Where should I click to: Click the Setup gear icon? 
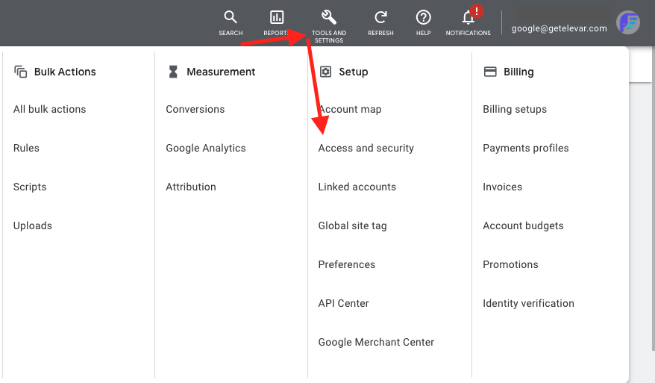tap(325, 72)
